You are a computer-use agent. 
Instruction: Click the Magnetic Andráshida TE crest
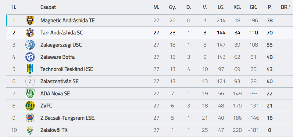(x=30, y=20)
